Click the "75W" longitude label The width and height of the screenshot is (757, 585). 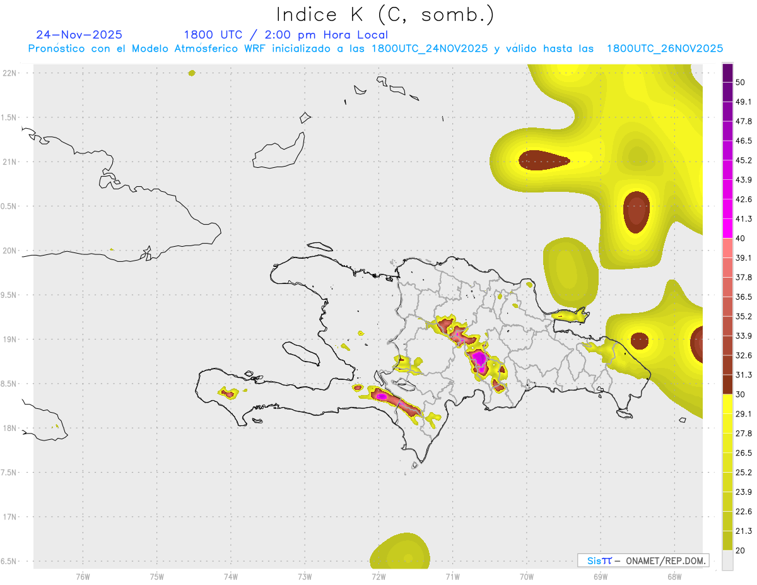coord(157,576)
